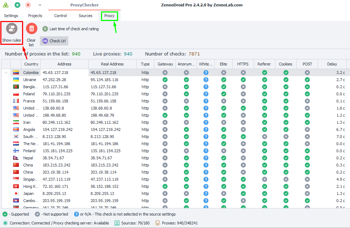Screen dimensions: 350x228
Task: Clear the proxy list with trash icon
Action: pos(31,28)
